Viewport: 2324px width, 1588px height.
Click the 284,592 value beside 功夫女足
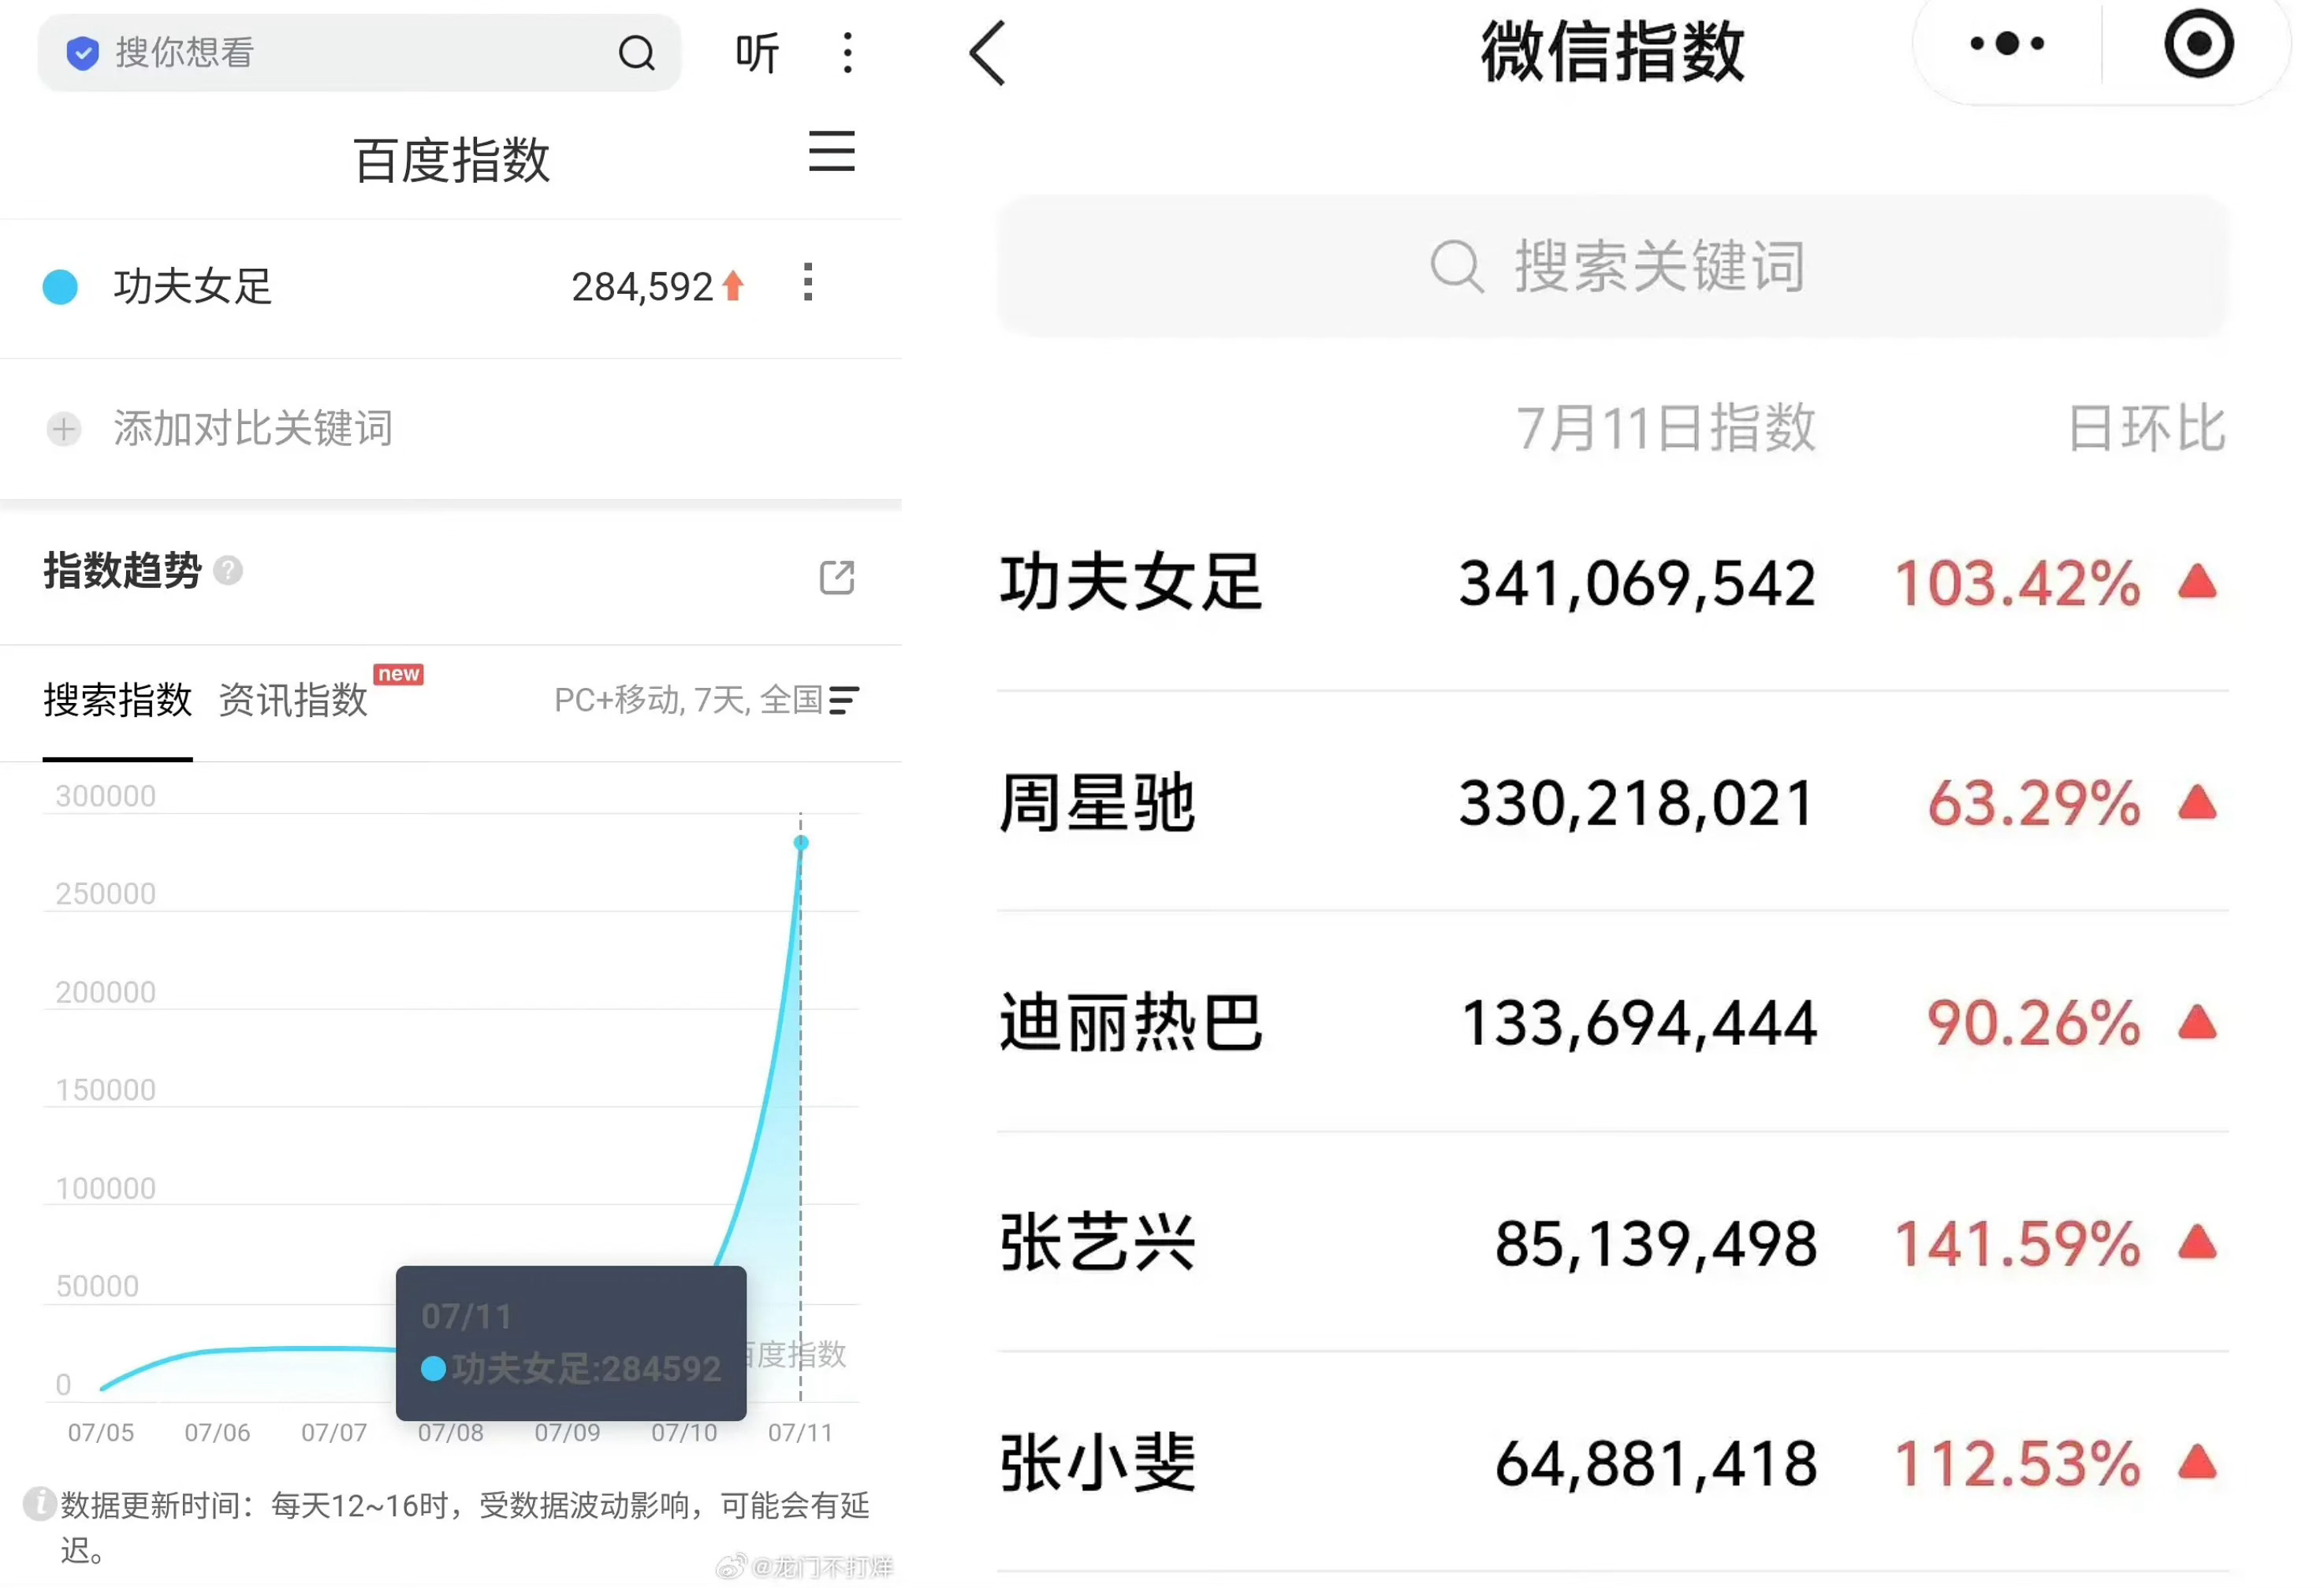pyautogui.click(x=642, y=287)
